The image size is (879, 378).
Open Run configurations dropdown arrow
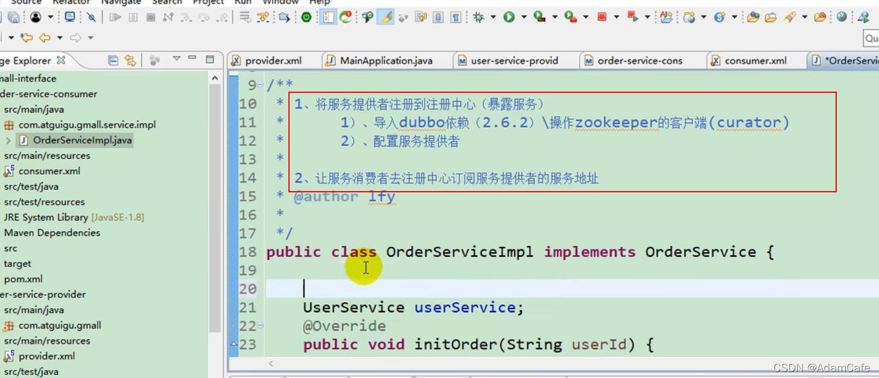[524, 17]
